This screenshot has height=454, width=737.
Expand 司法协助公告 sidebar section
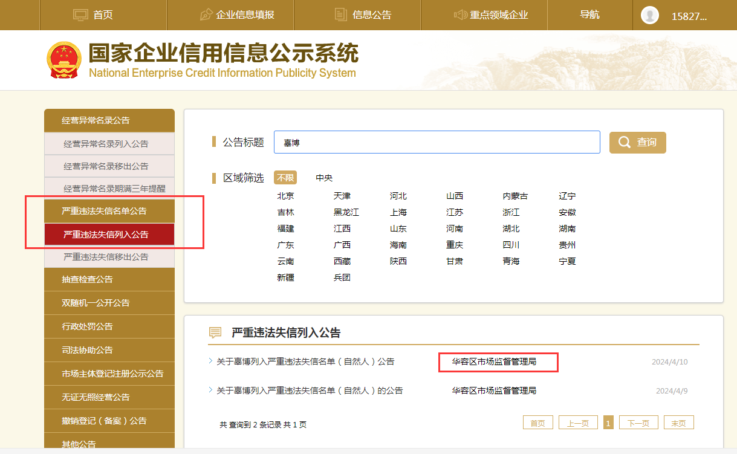[109, 350]
